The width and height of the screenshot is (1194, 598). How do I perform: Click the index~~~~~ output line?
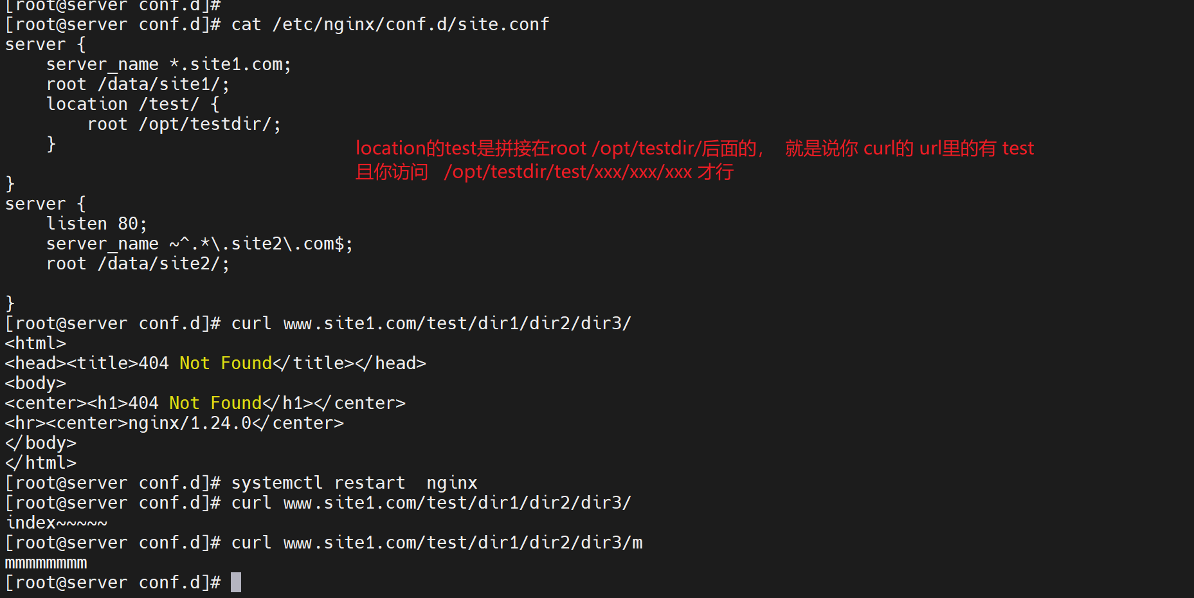(x=57, y=523)
